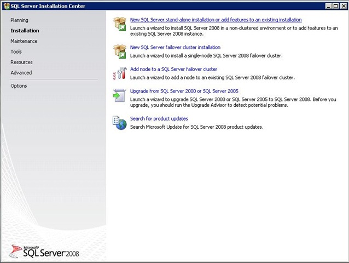Open the Planning page in sidebar
The image size is (349, 263).
click(x=19, y=20)
